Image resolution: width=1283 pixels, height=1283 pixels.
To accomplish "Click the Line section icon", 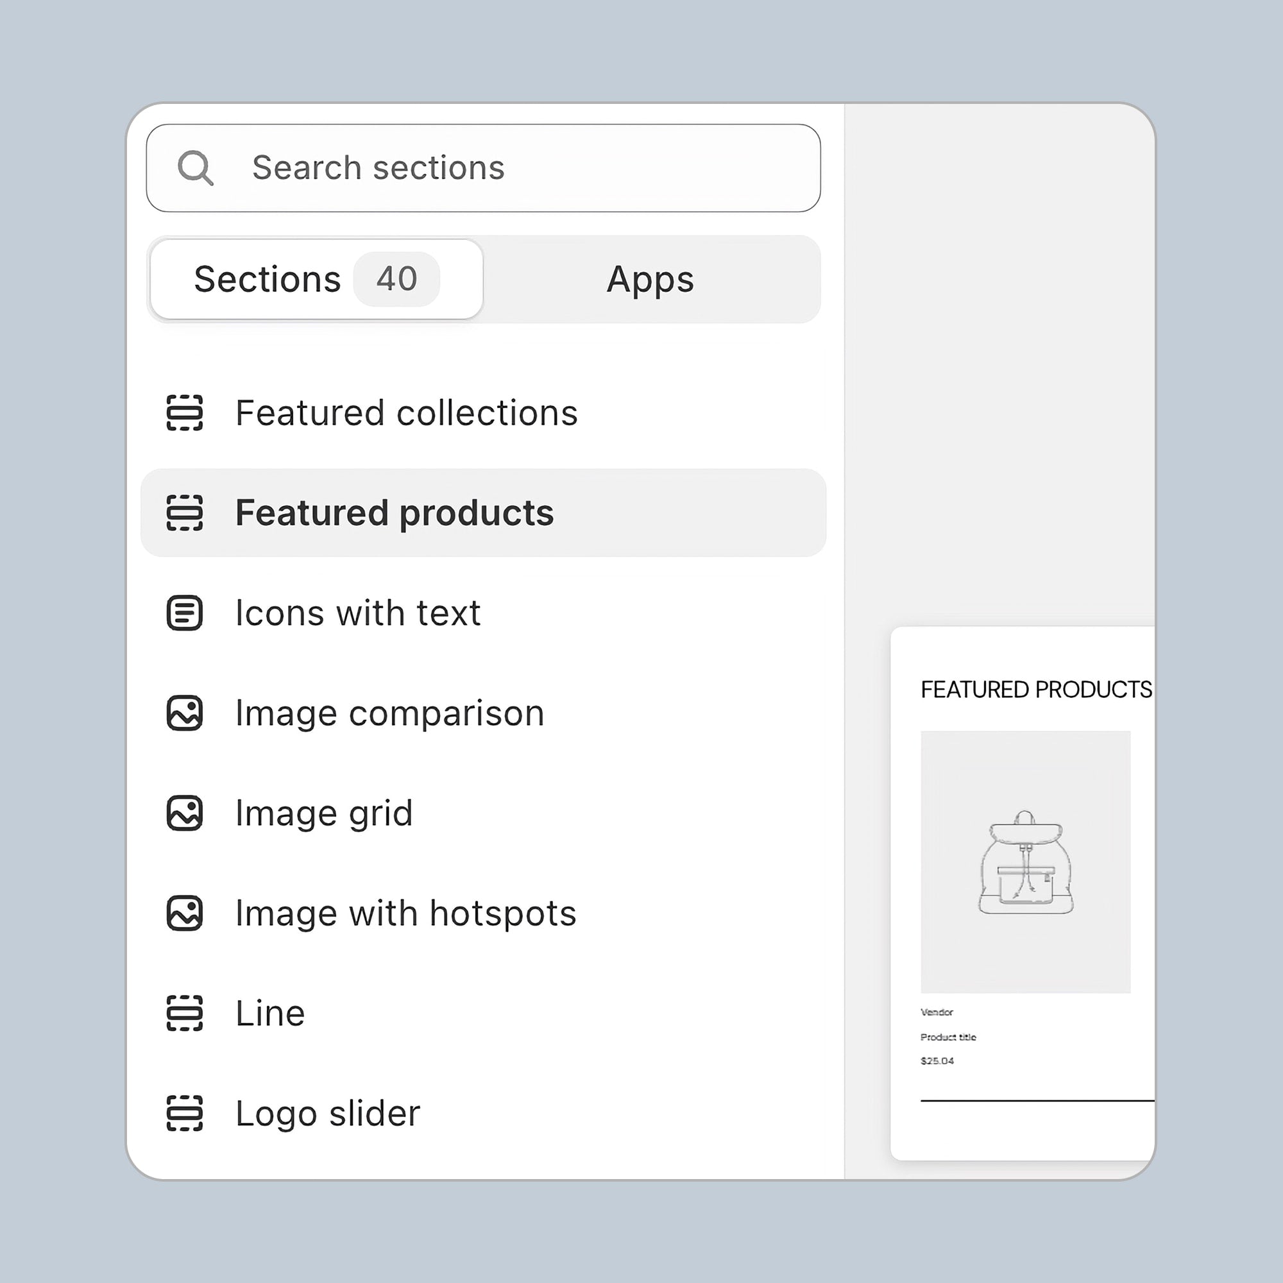I will 185,1014.
